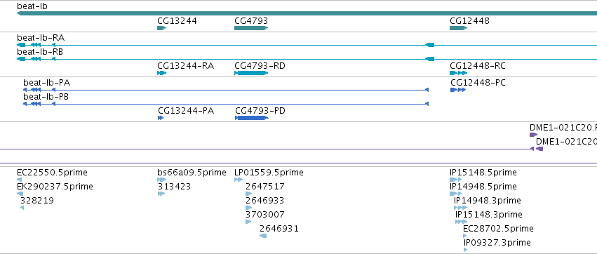
Task: Click the CG4793-PD protein glyph
Action: [x=252, y=118]
